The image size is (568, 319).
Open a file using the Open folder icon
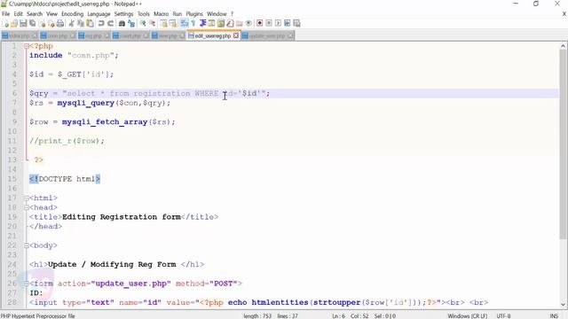[14, 24]
